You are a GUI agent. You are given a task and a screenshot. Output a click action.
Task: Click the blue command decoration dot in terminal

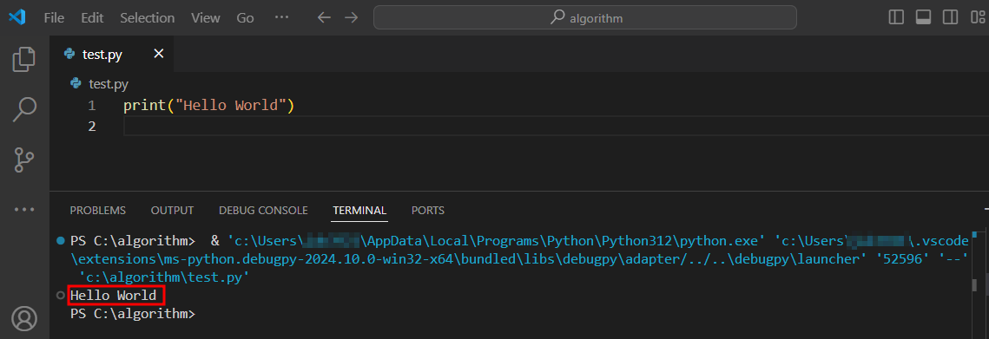pos(61,241)
